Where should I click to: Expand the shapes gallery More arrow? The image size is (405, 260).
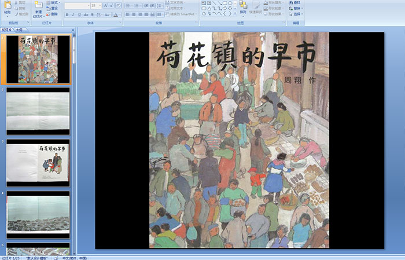(x=235, y=13)
